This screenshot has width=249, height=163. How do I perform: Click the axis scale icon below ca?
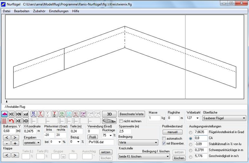point(62,121)
